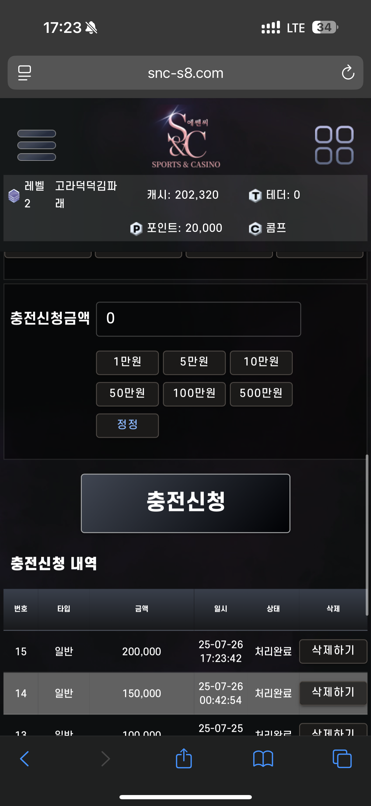The width and height of the screenshot is (371, 806).
Task: Select the 1만원 amount button
Action: (x=127, y=363)
